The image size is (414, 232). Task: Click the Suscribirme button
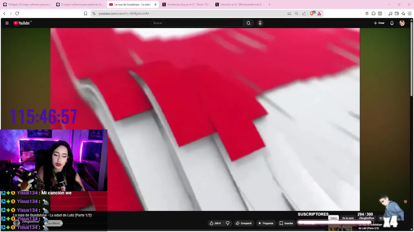53,223
